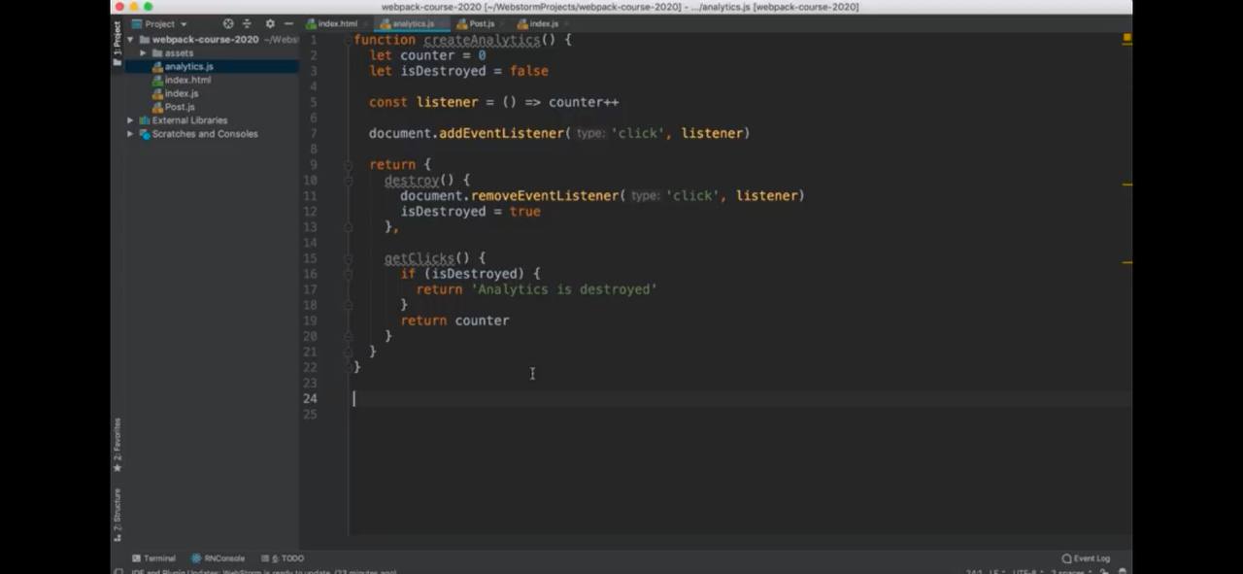The height and width of the screenshot is (574, 1243).
Task: Open the Terminal tool window
Action: (154, 558)
